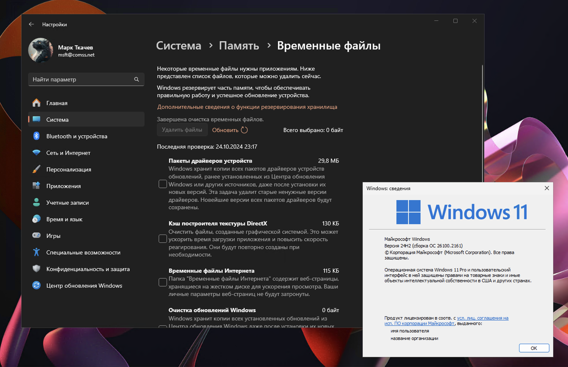
Task: Enable the Кэш построителя текстуры DirectX checkbox
Action: (x=162, y=239)
